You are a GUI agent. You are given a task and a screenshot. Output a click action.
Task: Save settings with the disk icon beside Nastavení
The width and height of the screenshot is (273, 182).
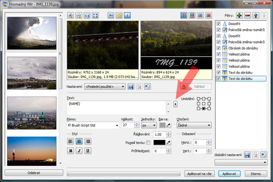click(131, 86)
